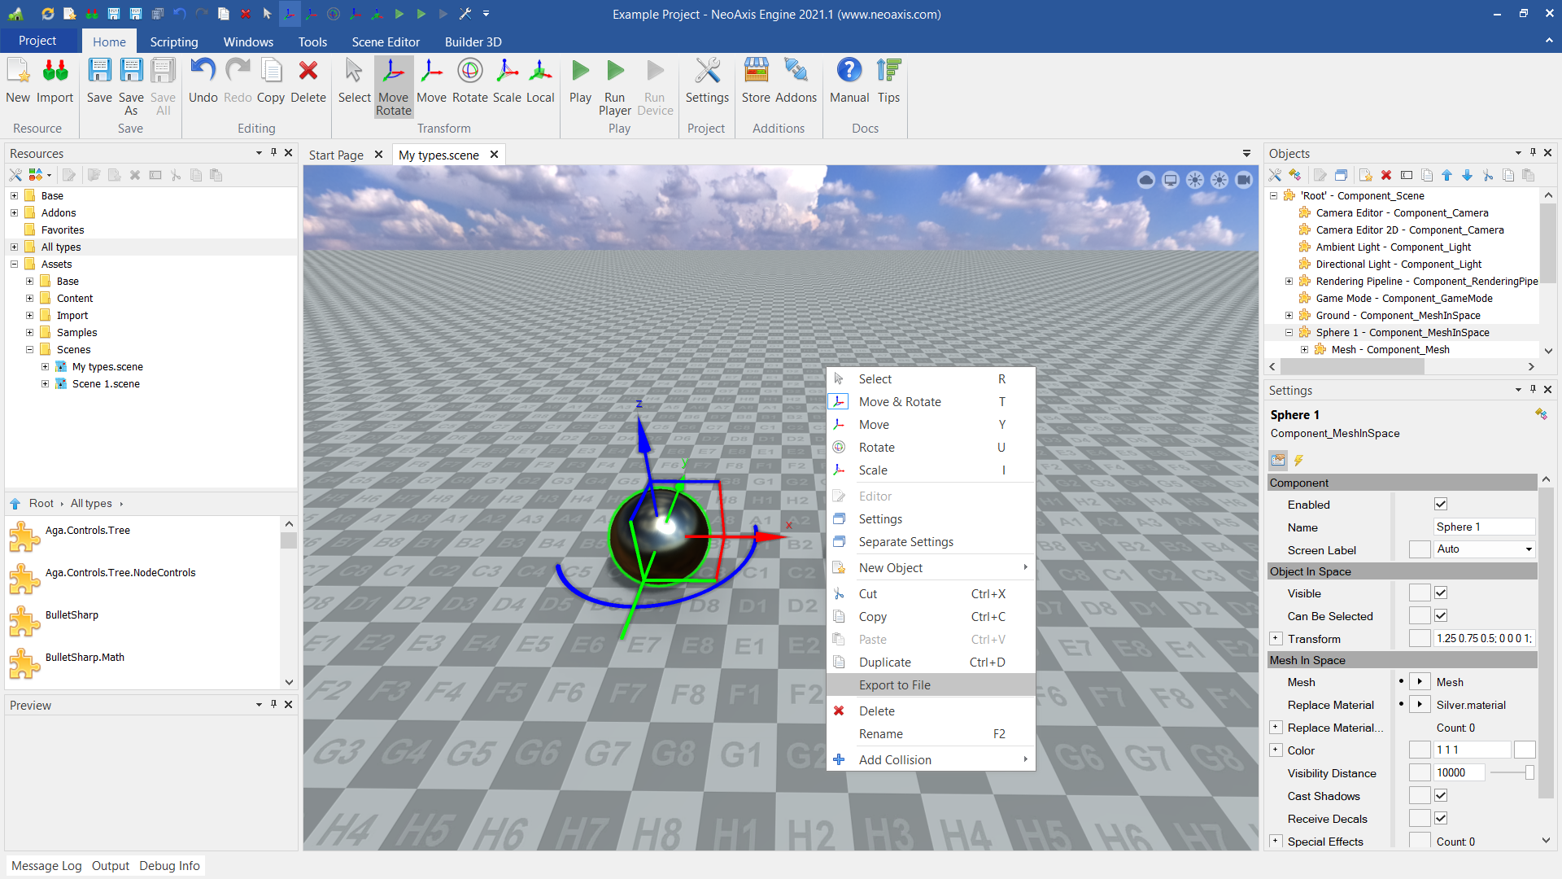Expand the Transform property

click(1276, 639)
